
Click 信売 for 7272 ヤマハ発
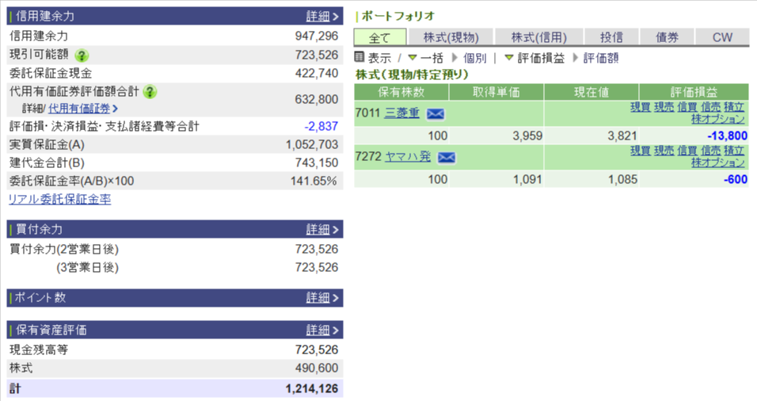pyautogui.click(x=710, y=151)
